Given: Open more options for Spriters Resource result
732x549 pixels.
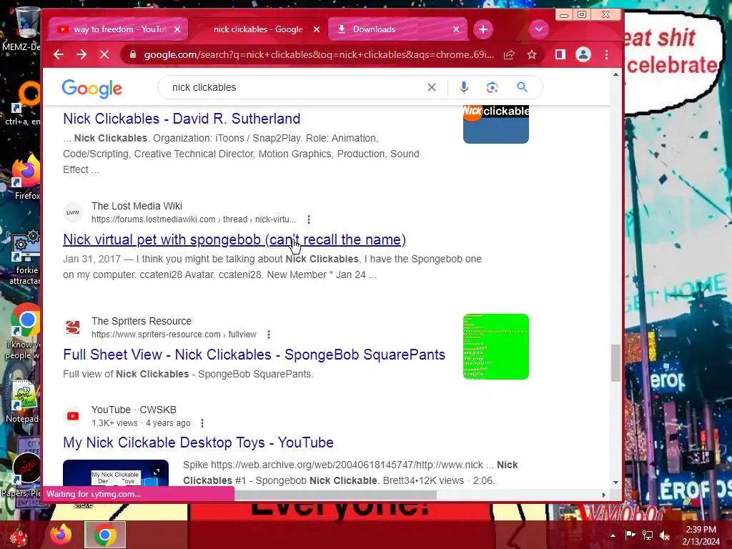Looking at the screenshot, I should pyautogui.click(x=269, y=335).
